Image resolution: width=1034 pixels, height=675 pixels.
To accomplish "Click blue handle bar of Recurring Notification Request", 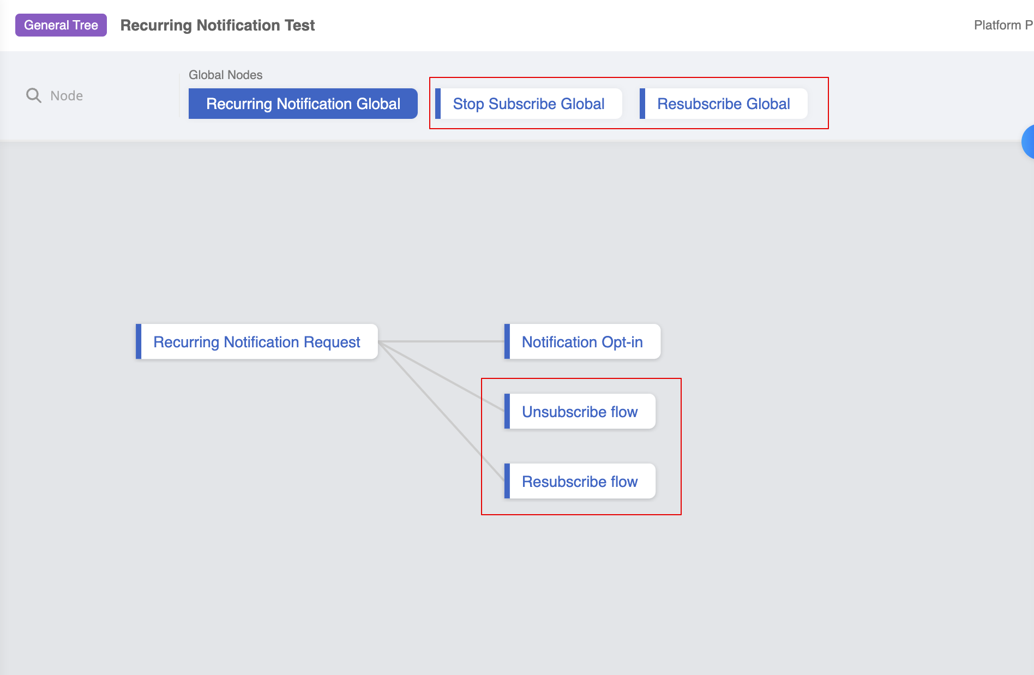I will point(139,342).
